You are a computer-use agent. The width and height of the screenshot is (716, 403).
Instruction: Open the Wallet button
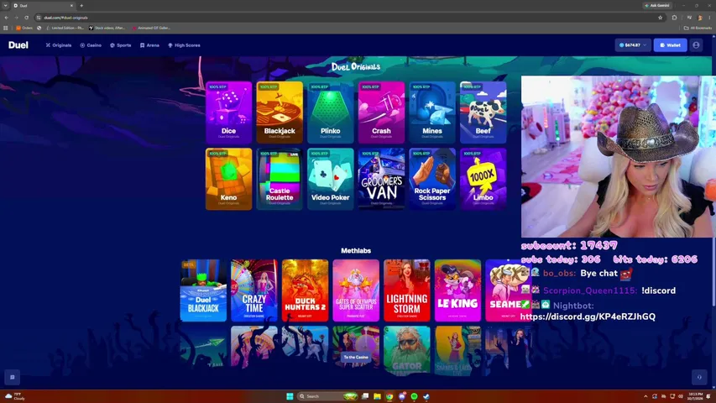click(x=670, y=45)
